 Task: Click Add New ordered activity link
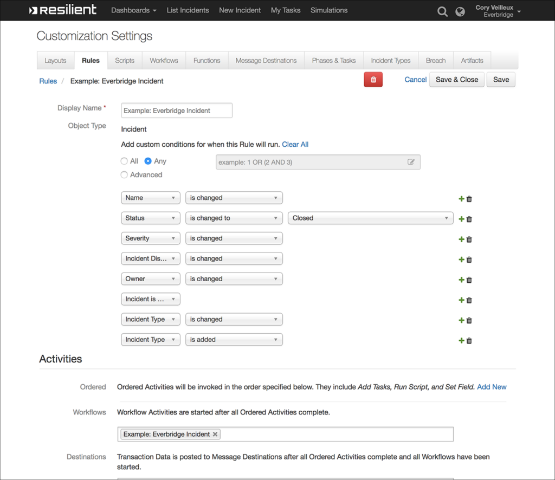492,387
